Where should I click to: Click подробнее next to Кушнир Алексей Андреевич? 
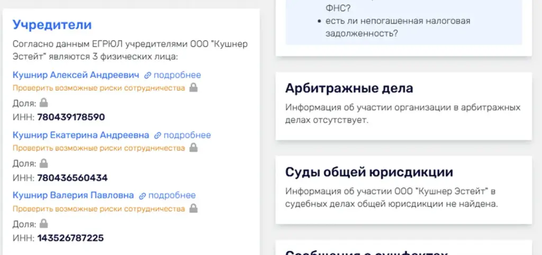point(177,75)
